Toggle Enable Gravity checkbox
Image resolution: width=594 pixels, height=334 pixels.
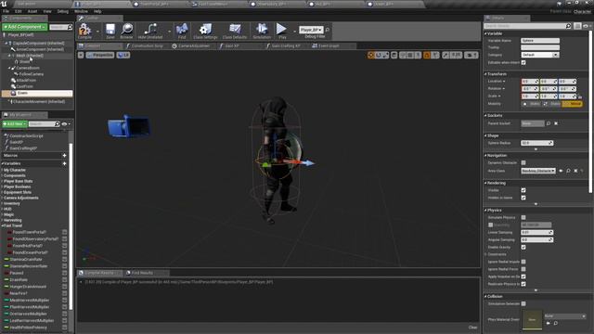pyautogui.click(x=523, y=247)
